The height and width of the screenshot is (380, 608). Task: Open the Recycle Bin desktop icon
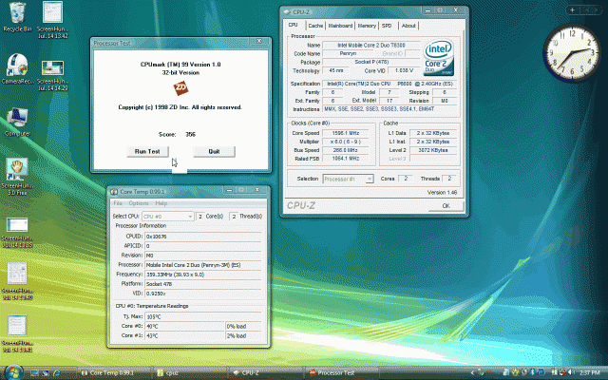point(17,16)
